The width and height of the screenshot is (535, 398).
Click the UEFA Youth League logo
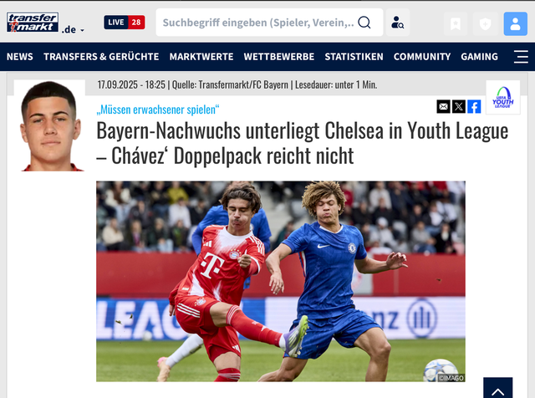click(x=503, y=97)
